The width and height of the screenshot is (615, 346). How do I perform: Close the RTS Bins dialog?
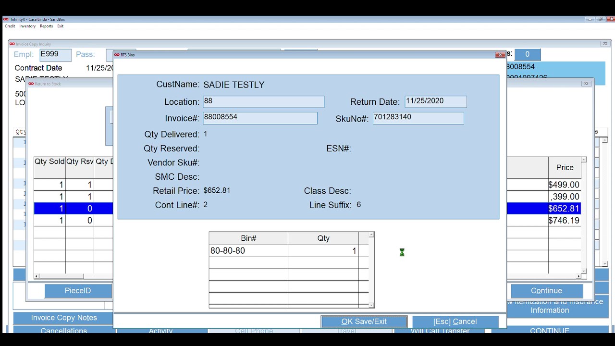(x=500, y=55)
